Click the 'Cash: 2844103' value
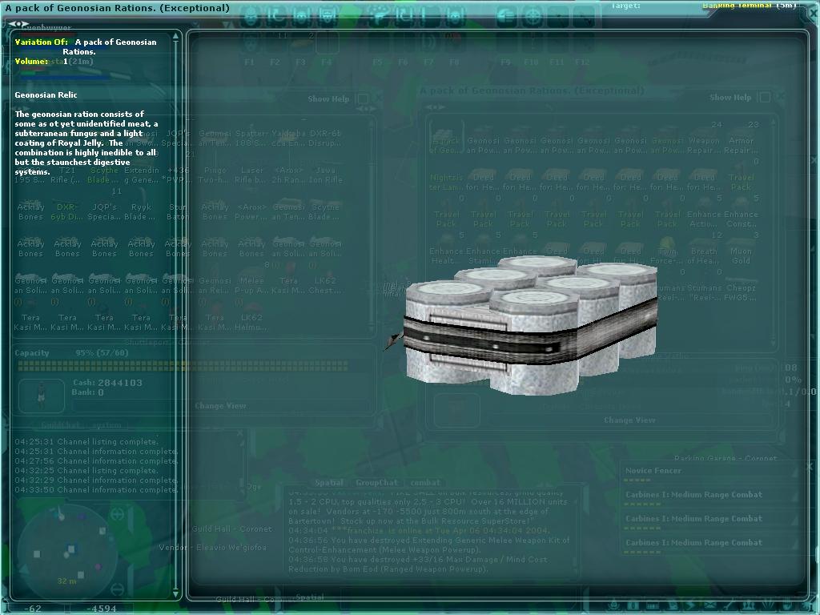The height and width of the screenshot is (615, 820). tap(107, 383)
